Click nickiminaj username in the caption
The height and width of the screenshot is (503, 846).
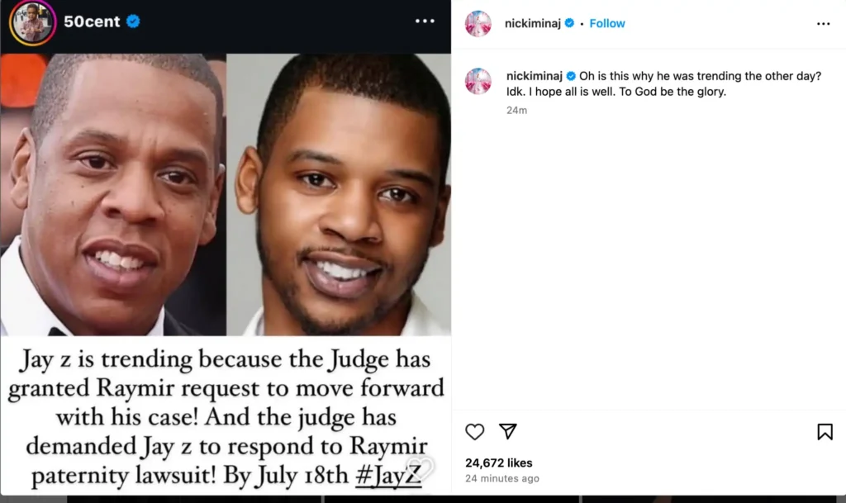(535, 76)
